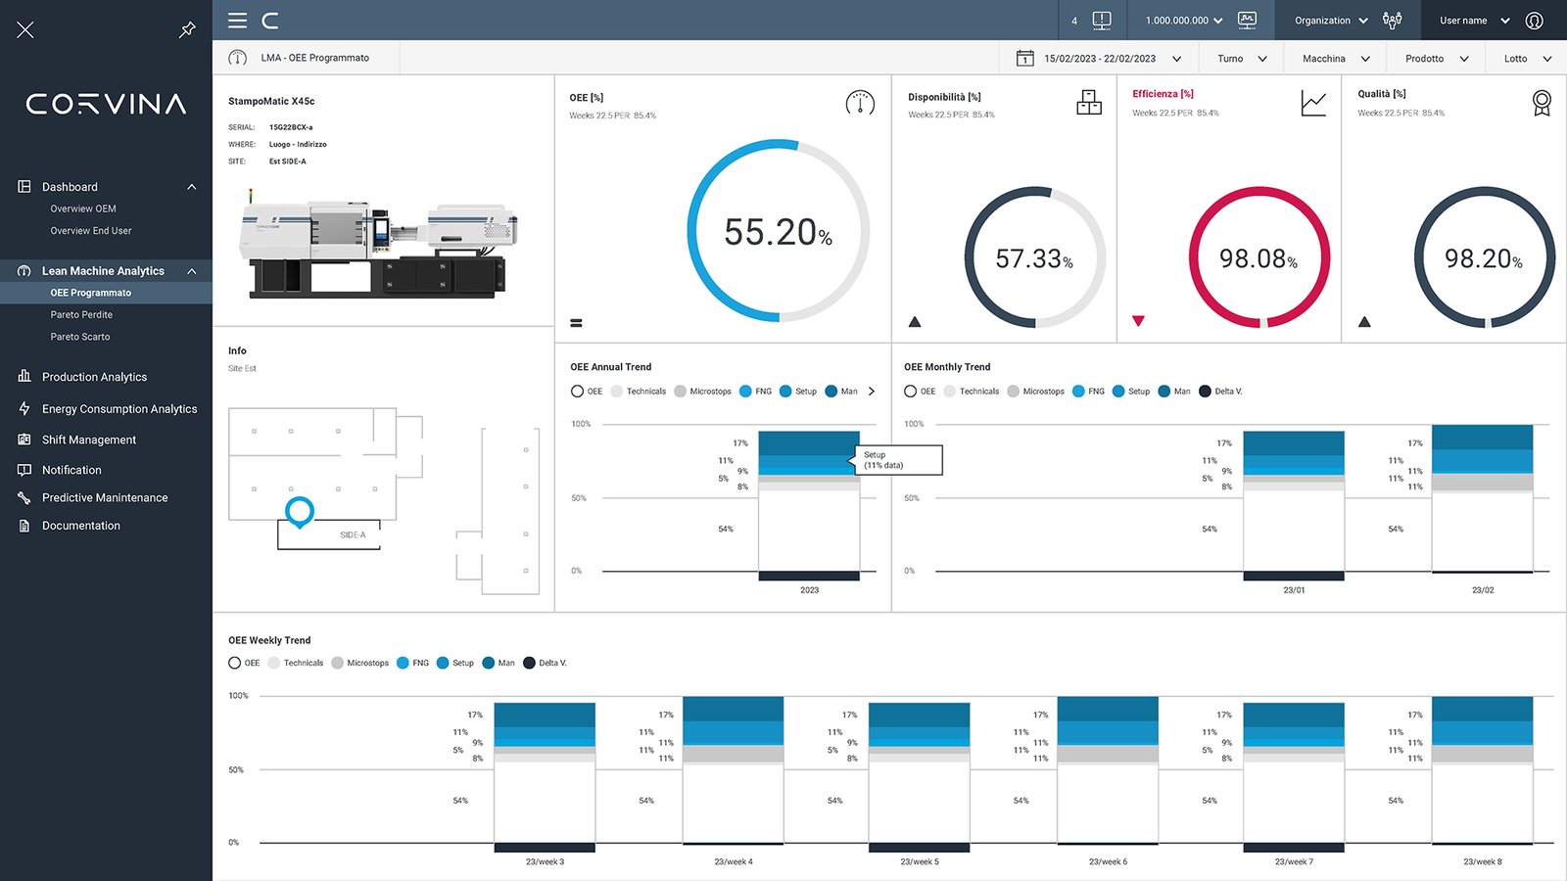Click the Efficienza trend chart icon
The width and height of the screenshot is (1567, 881).
1312,102
